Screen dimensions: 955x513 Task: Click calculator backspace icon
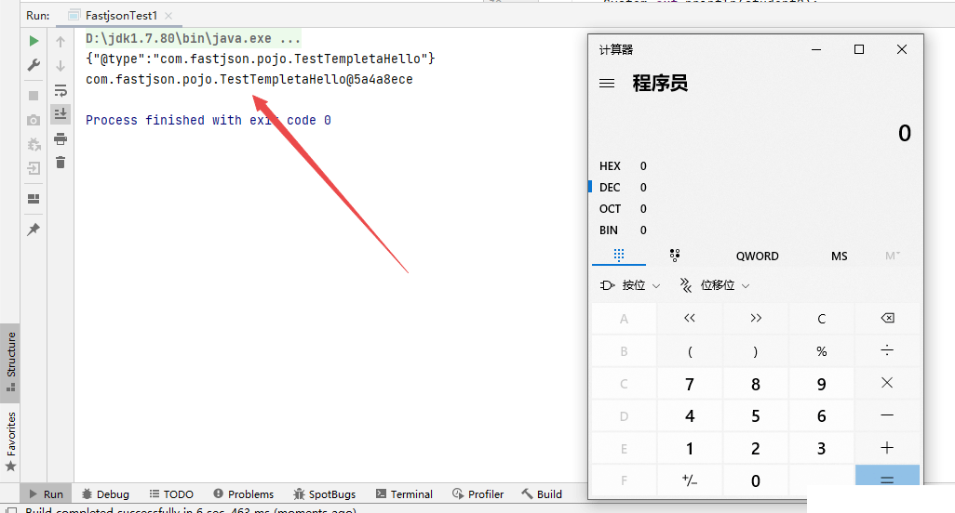click(x=887, y=318)
